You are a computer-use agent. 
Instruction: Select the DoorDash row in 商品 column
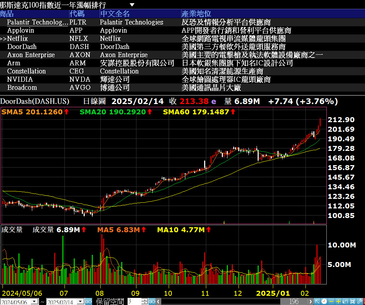click(x=22, y=47)
